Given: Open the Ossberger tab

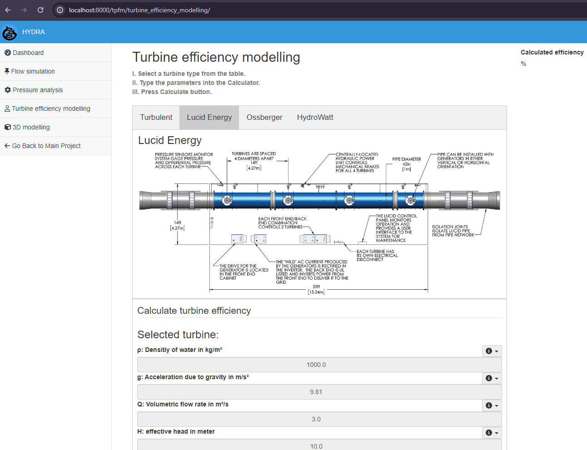Looking at the screenshot, I should [264, 118].
